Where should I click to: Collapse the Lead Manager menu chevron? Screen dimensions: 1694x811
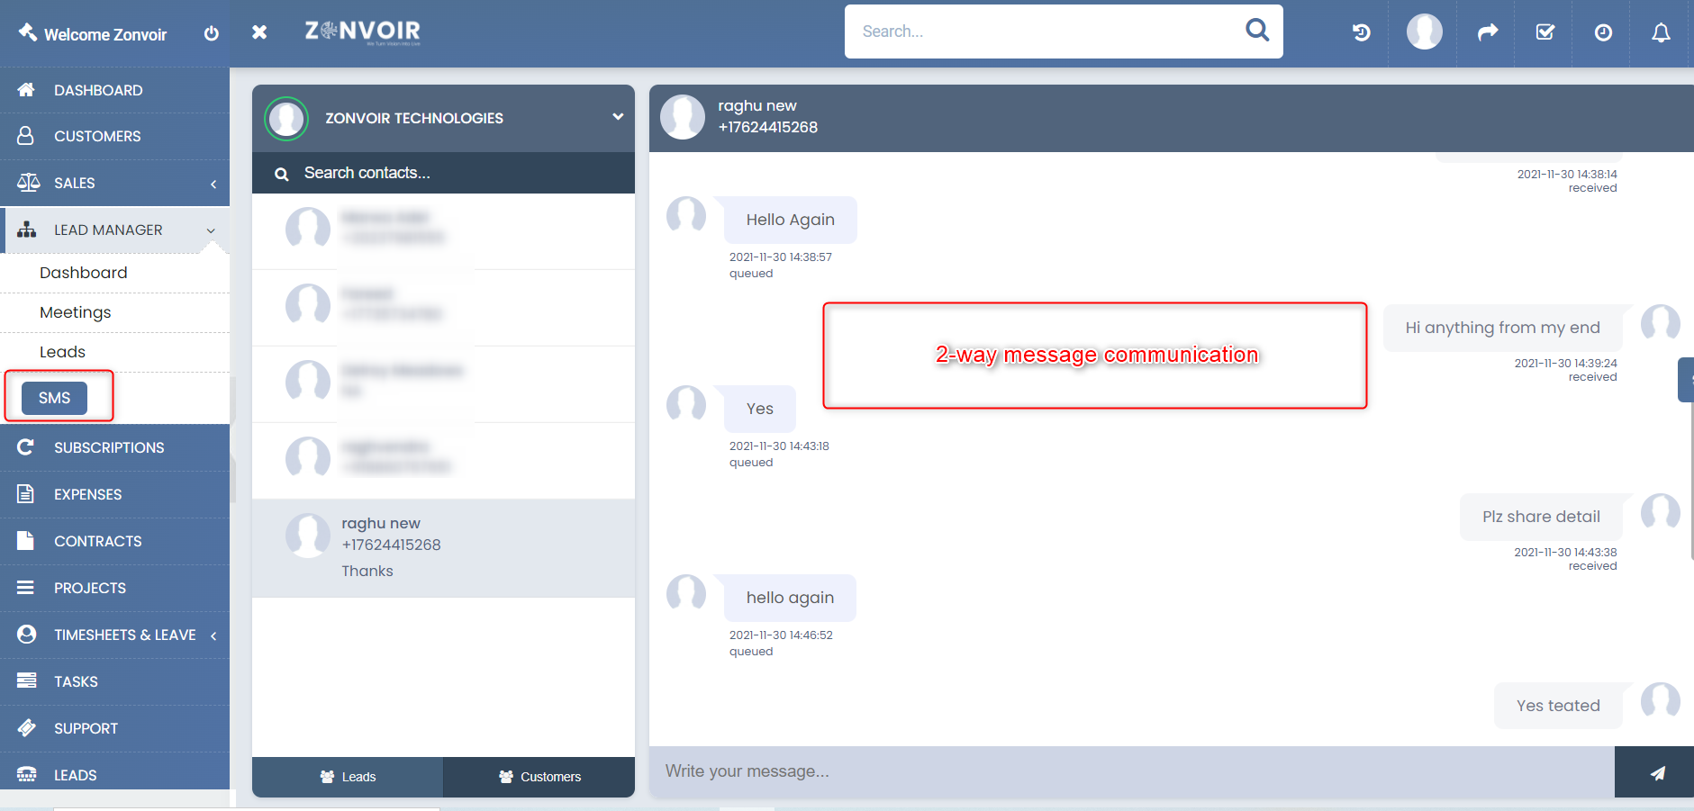(x=211, y=230)
